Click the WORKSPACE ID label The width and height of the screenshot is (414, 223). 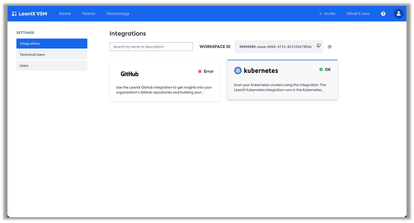(x=215, y=47)
